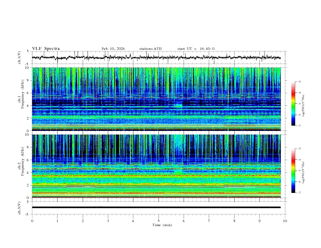
Task: Click the 'start UT = 16:40:0' text
Action: (x=196, y=49)
